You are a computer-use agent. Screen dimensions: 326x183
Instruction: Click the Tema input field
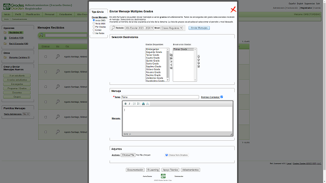[x=160, y=97]
